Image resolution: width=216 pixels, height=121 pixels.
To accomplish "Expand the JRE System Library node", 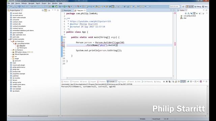I will tap(11, 52).
